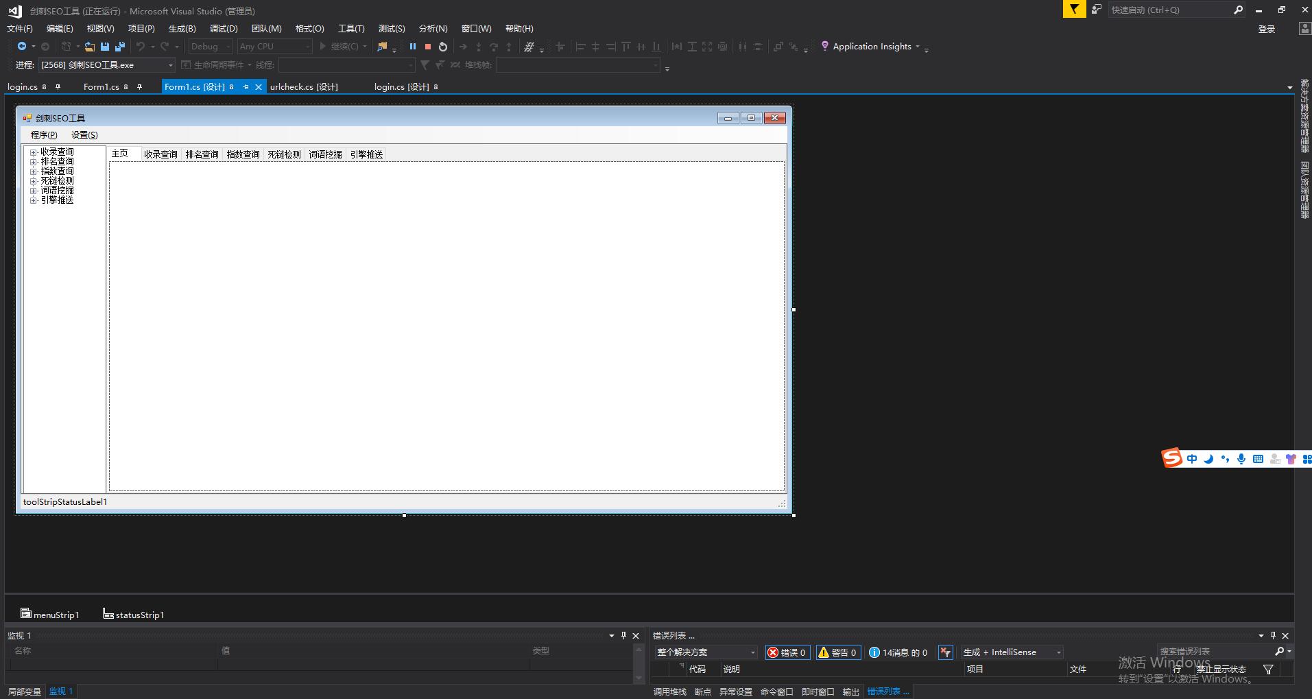Click the Break All pause icon
The image size is (1312, 699).
(x=413, y=47)
